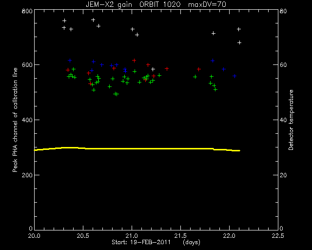The image size is (312, 250).
Task: Click the lone white marker near 600
Action: click(153, 69)
